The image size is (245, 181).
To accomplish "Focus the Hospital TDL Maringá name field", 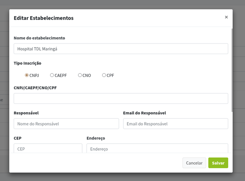I will tap(121, 49).
